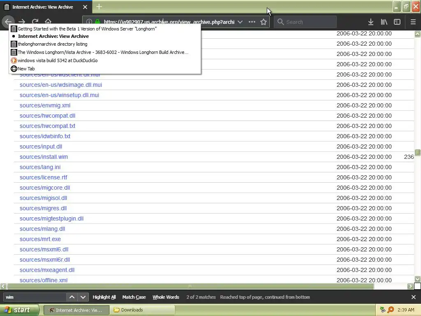The width and height of the screenshot is (421, 316).
Task: Close the find bar
Action: tap(414, 297)
